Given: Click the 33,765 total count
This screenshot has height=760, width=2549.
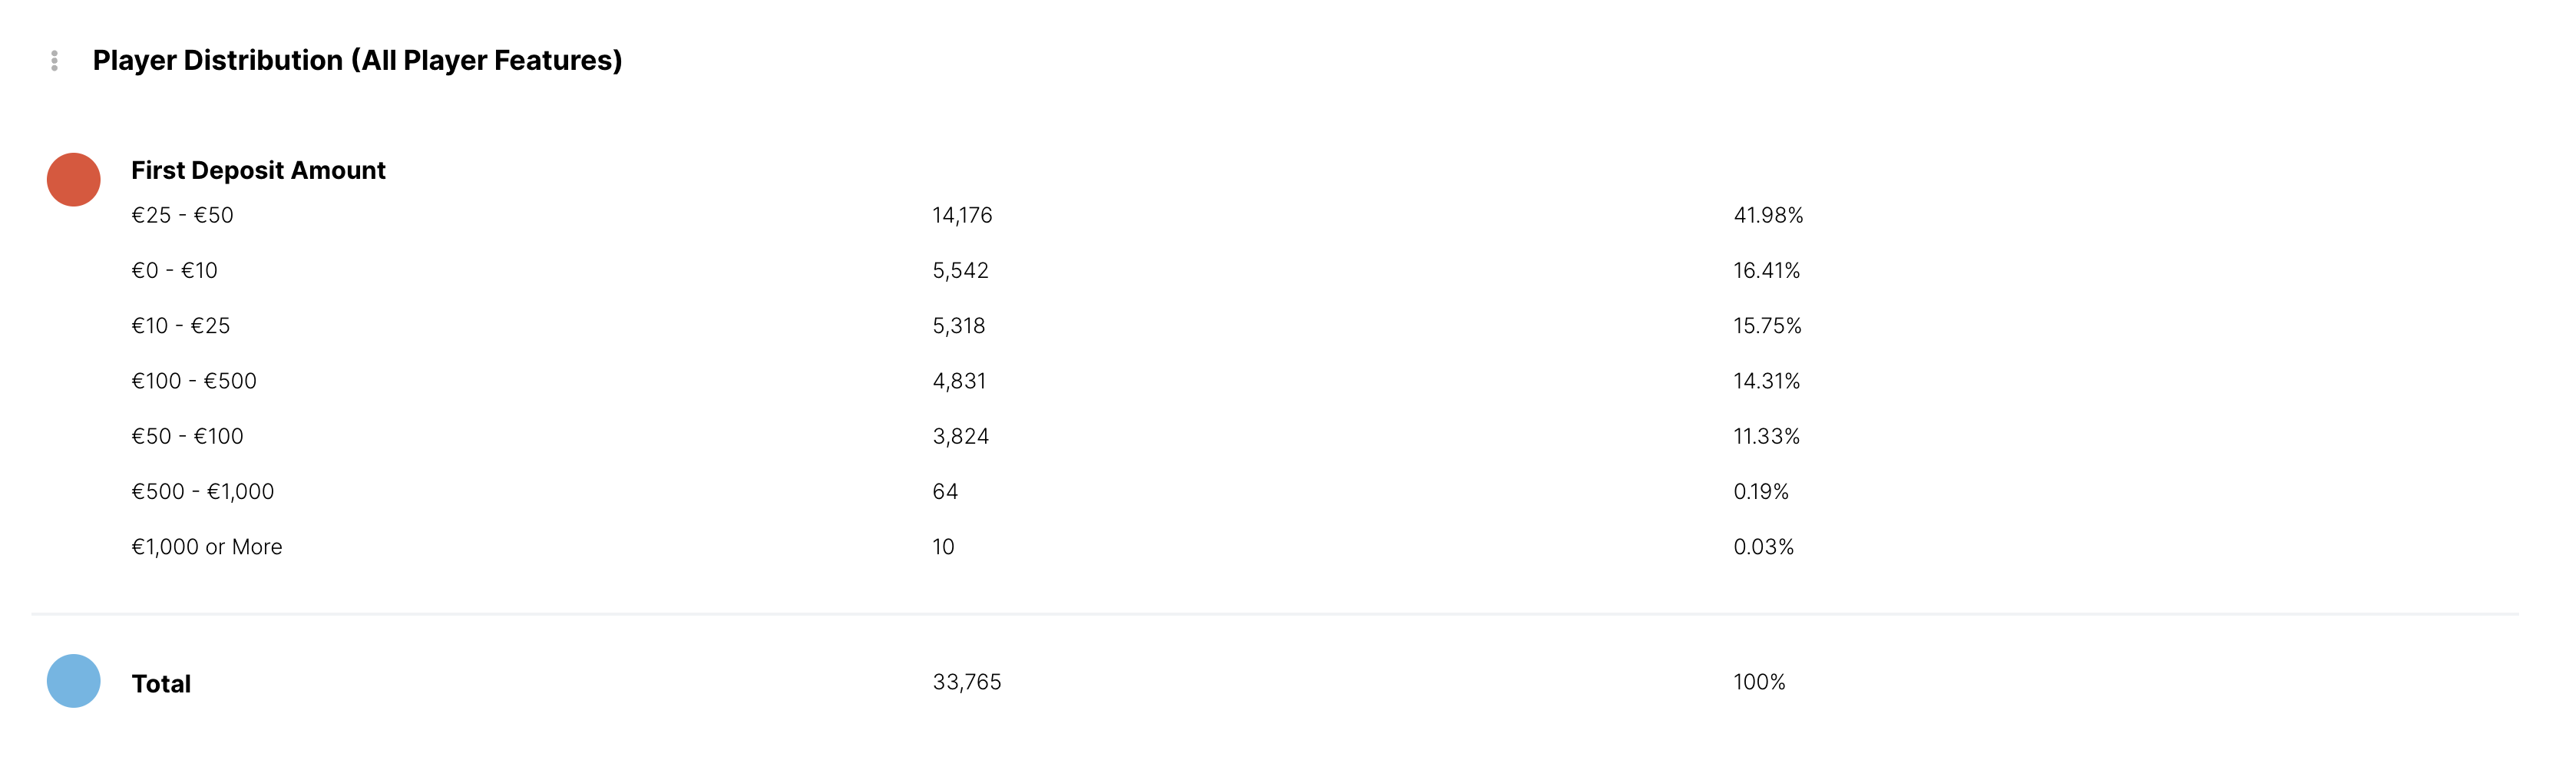Looking at the screenshot, I should click(x=967, y=682).
